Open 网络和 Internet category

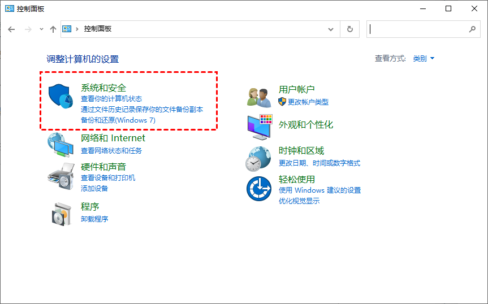pyautogui.click(x=113, y=138)
